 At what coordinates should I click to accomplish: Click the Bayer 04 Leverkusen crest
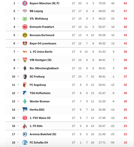tap(25, 43)
